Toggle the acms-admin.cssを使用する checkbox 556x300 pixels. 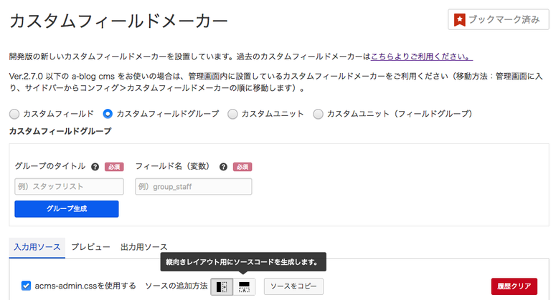point(27,286)
